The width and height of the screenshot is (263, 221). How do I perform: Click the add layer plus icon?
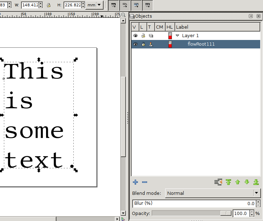[x=135, y=182]
